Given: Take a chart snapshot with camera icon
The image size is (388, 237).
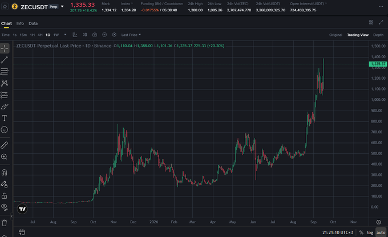Looking at the screenshot, I should pos(95,35).
